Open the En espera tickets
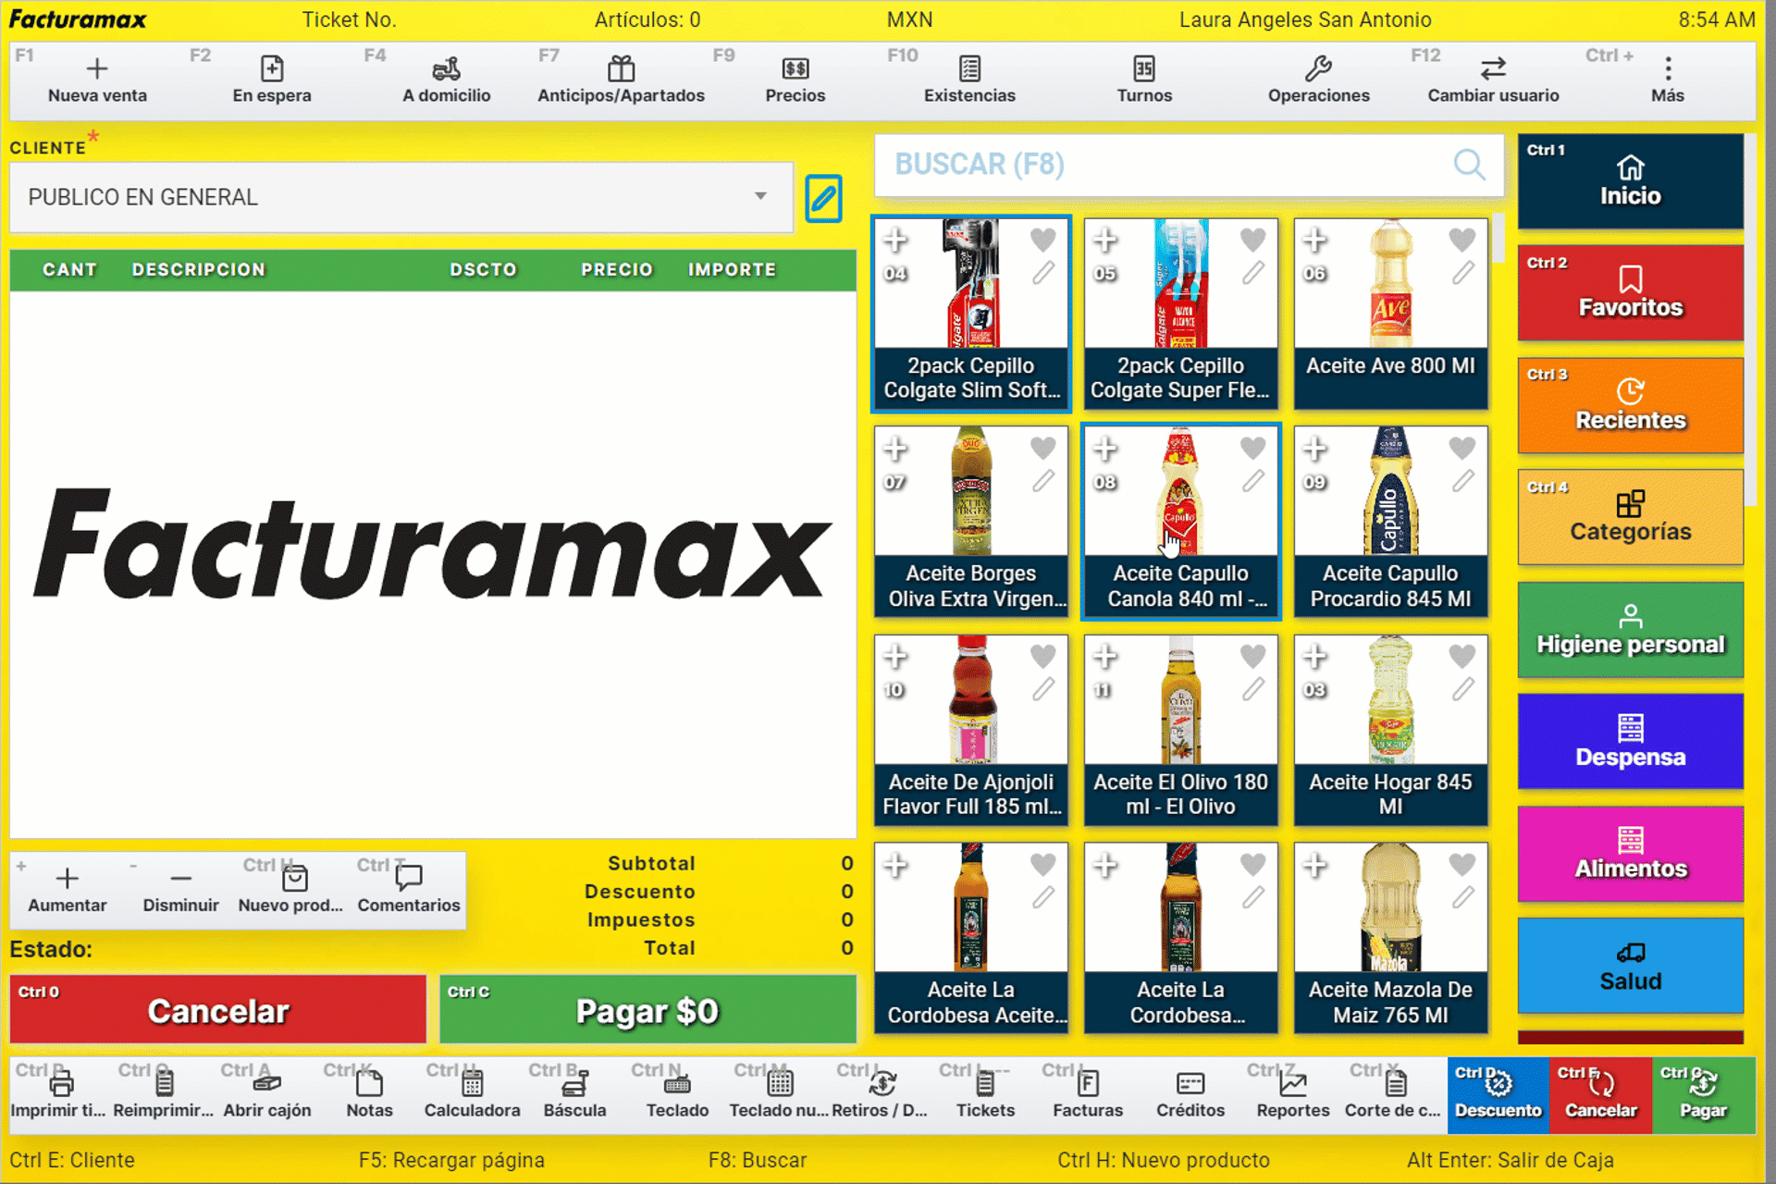 point(272,80)
